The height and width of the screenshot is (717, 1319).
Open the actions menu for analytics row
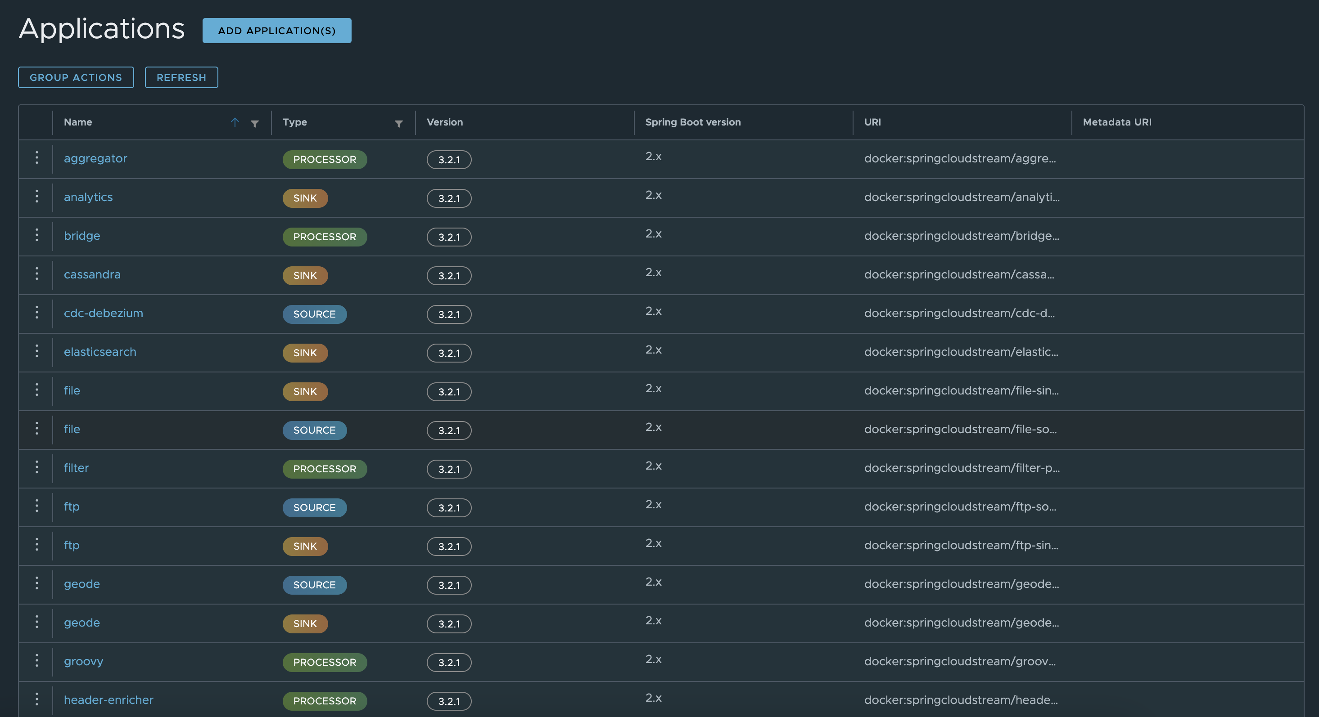pos(37,197)
